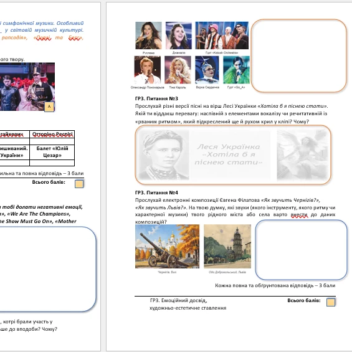The image size is (352, 352).
Task: Click the Go_A group photo
Action: point(236,70)
